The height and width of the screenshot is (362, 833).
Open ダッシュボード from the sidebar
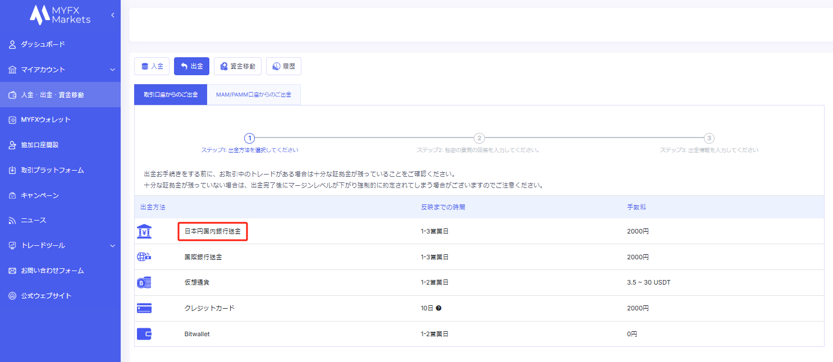click(43, 44)
